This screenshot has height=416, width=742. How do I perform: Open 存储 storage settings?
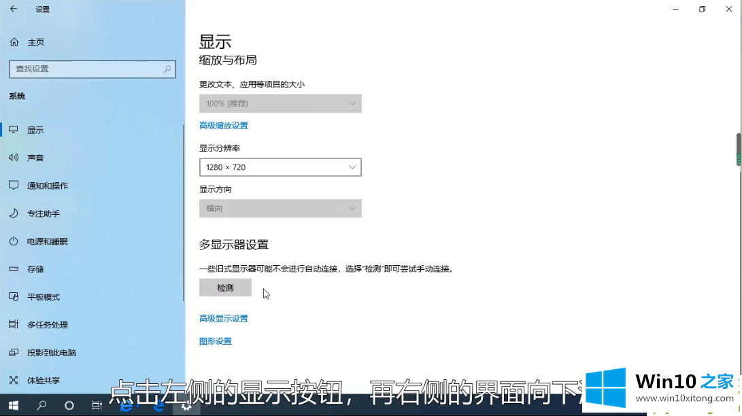[x=35, y=269]
